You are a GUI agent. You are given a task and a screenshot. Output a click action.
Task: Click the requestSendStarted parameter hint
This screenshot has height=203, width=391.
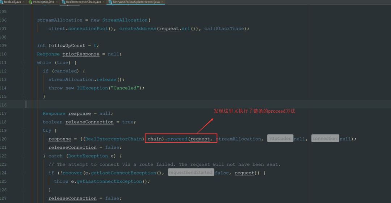click(x=191, y=172)
